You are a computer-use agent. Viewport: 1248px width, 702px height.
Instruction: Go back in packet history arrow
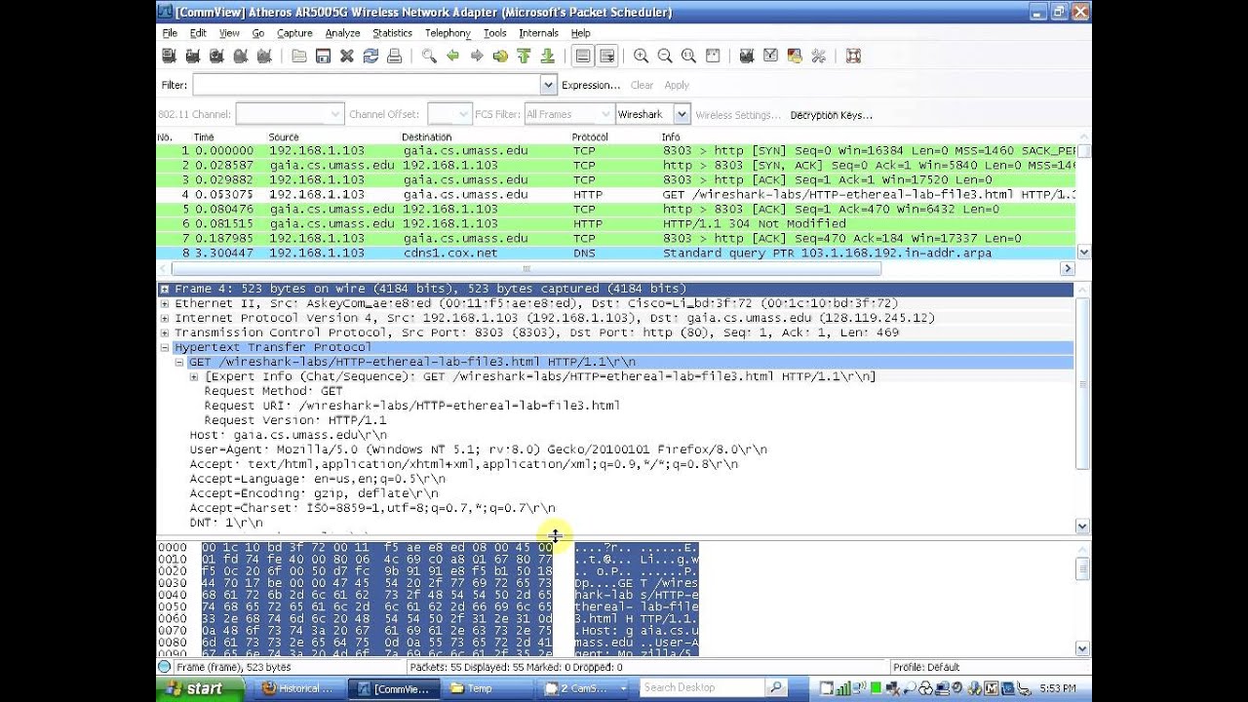click(x=452, y=57)
